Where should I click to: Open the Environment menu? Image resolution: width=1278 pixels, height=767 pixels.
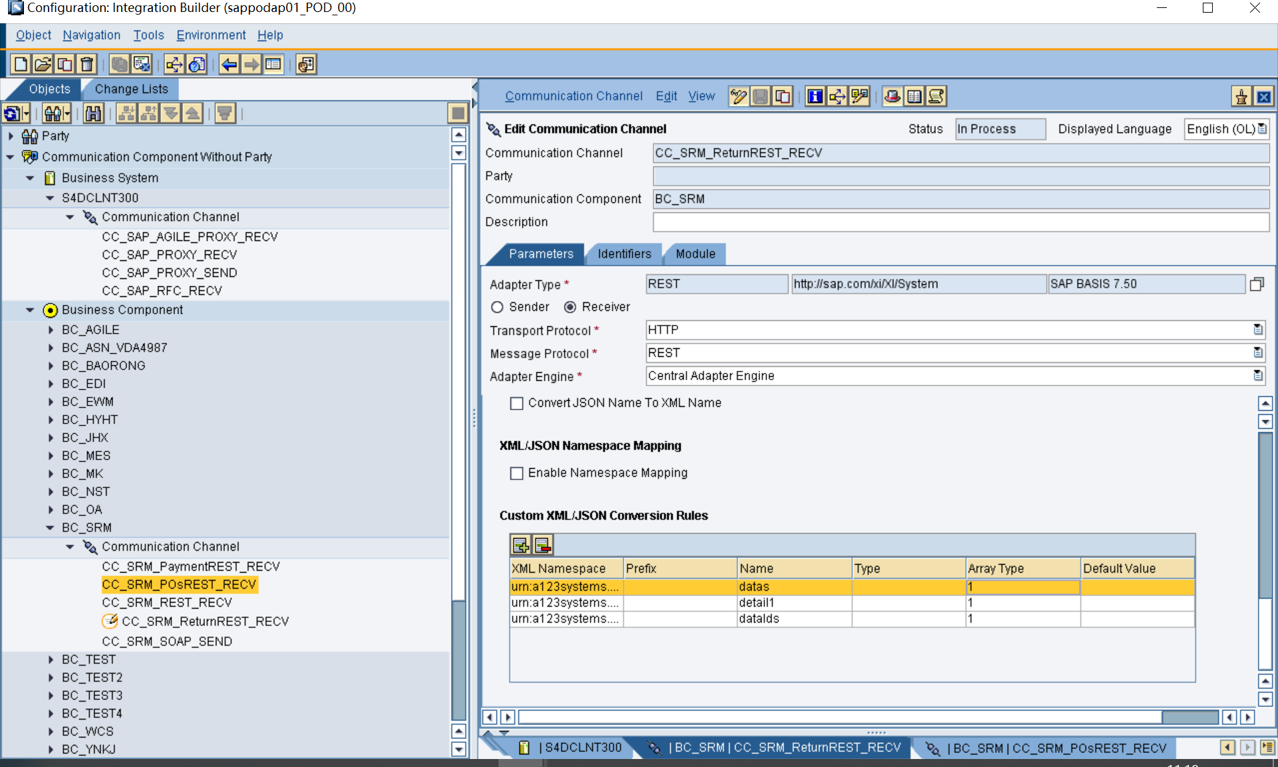(211, 35)
